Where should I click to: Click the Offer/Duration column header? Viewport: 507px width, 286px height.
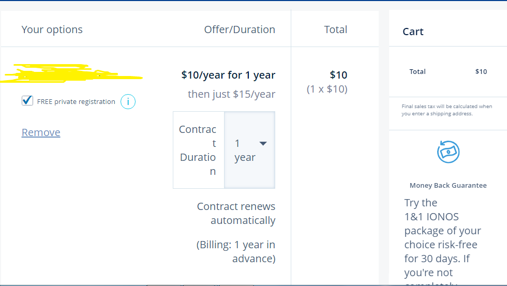(240, 29)
